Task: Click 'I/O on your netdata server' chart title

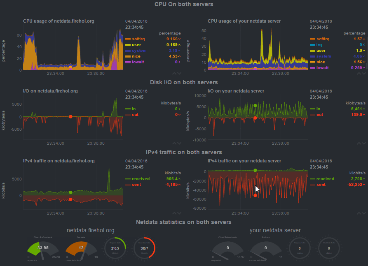Action: (236, 91)
